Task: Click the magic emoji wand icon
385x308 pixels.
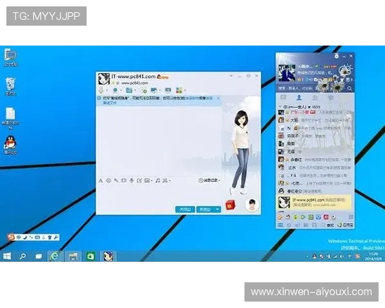Action: (x=116, y=181)
